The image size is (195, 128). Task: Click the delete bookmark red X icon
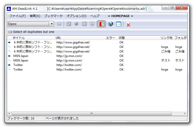(128, 24)
